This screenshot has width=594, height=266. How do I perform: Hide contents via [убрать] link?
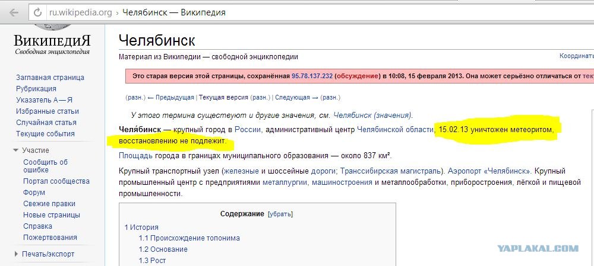pos(280,214)
